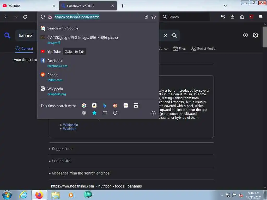Screen dimensions: 267x200
Task: Search this time with Amazon icon
Action: pyautogui.click(x=94, y=106)
